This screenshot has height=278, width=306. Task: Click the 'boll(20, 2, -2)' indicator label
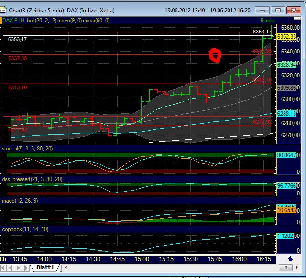tap(42, 21)
